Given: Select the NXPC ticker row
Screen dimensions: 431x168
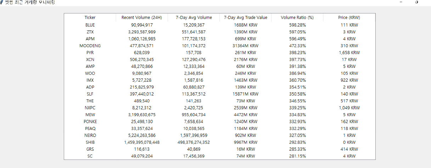Looking at the screenshot, I should pyautogui.click(x=219, y=108).
